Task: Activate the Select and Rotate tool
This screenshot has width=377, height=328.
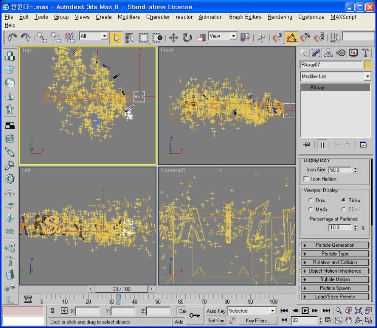Action: (x=187, y=38)
